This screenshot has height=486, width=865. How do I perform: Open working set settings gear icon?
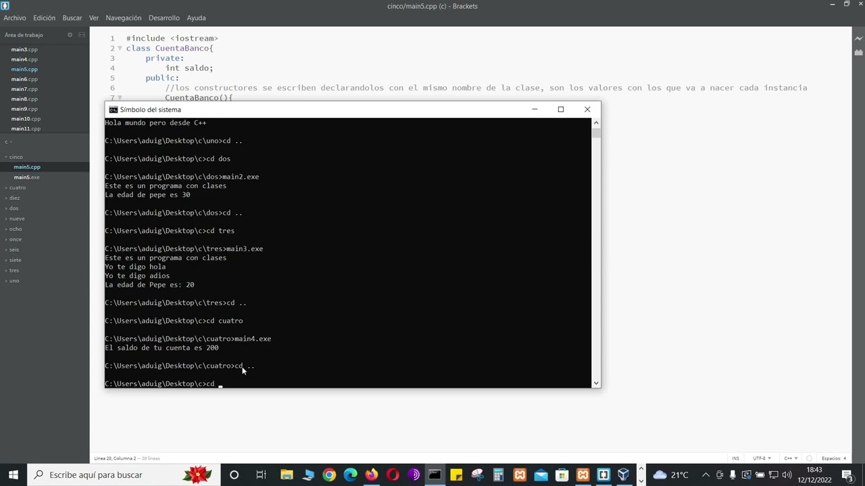click(x=70, y=35)
